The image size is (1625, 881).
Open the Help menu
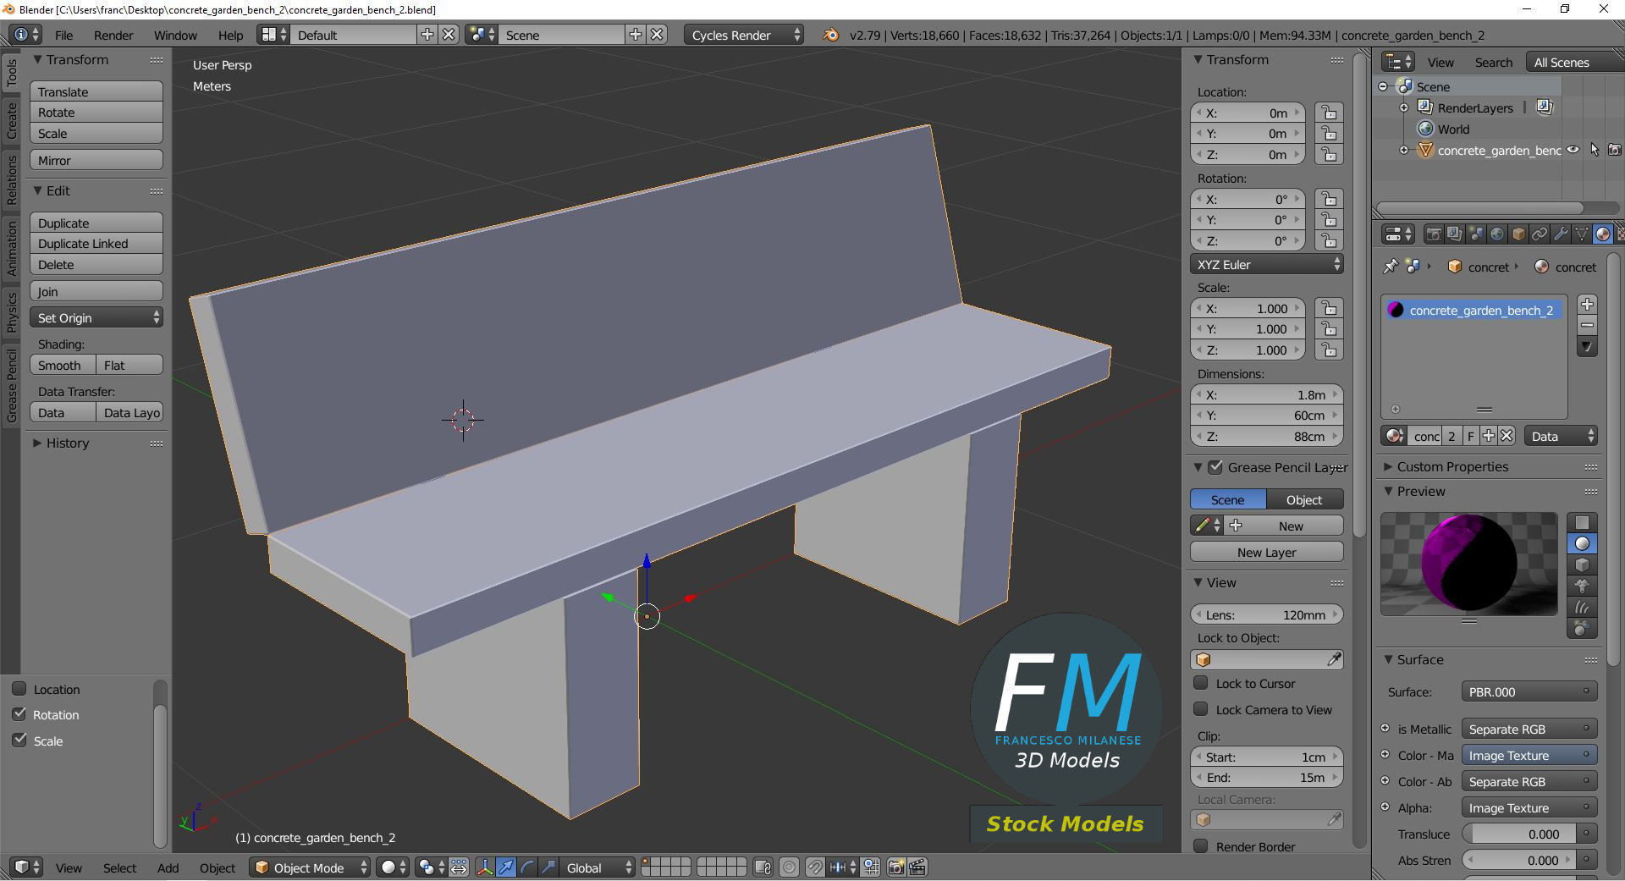tap(230, 35)
